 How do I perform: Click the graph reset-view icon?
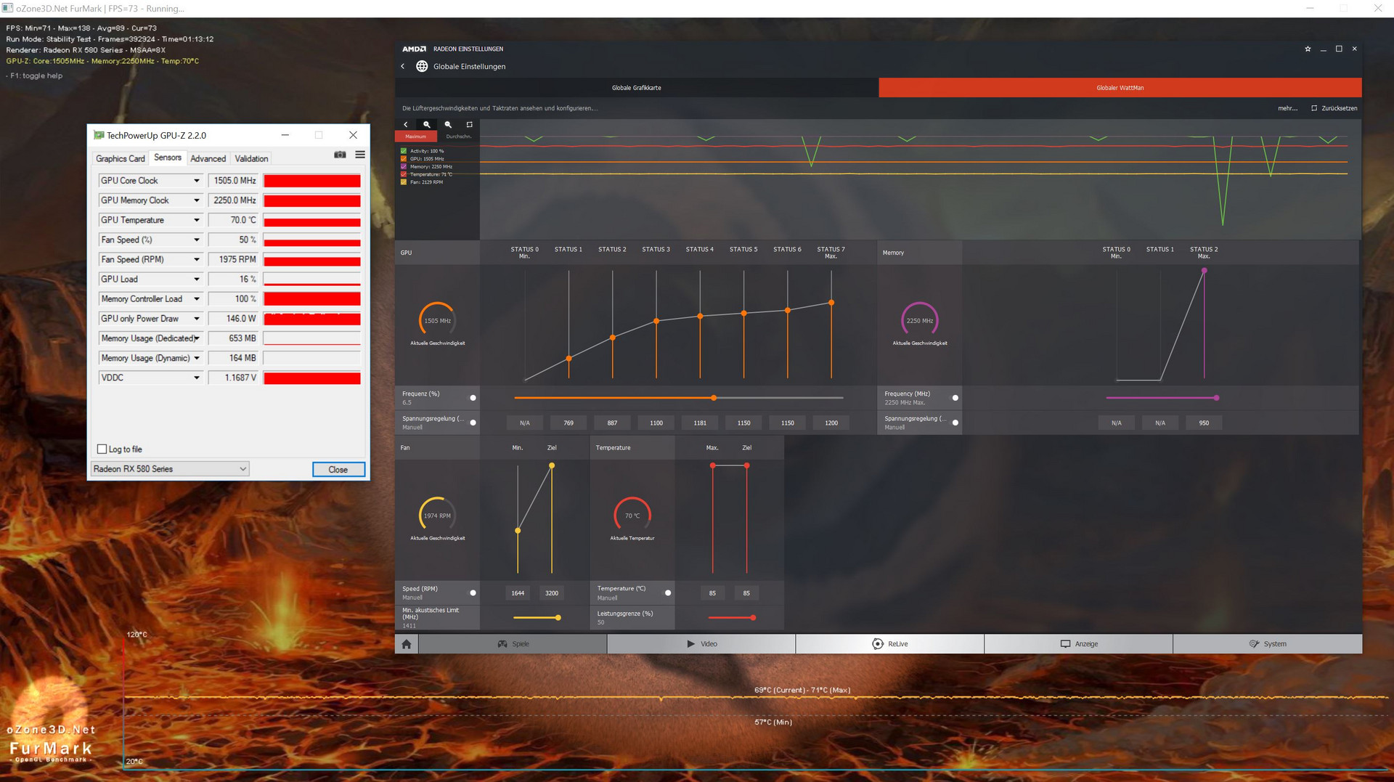pyautogui.click(x=469, y=125)
